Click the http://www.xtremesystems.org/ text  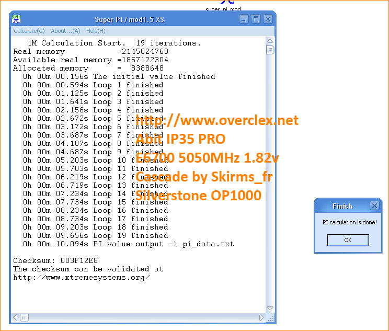tap(82, 278)
